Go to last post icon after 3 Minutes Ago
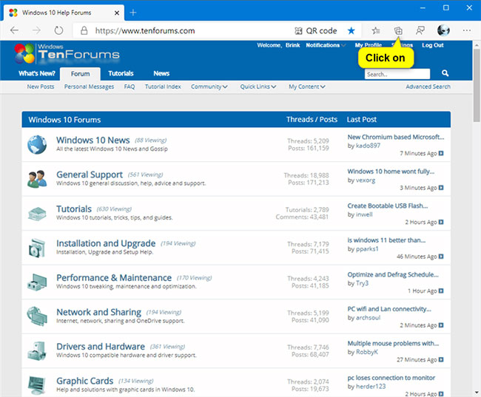 pos(441,187)
